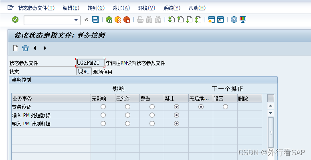
Task: Save using the floppy disk icon
Action: click(95, 20)
